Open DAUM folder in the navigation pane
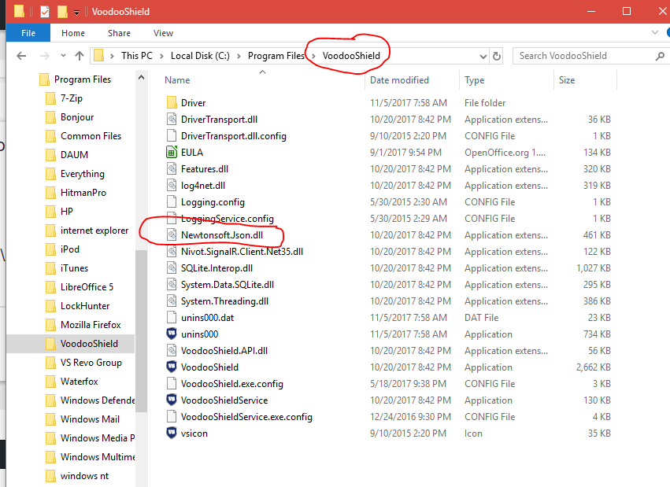 tap(74, 155)
